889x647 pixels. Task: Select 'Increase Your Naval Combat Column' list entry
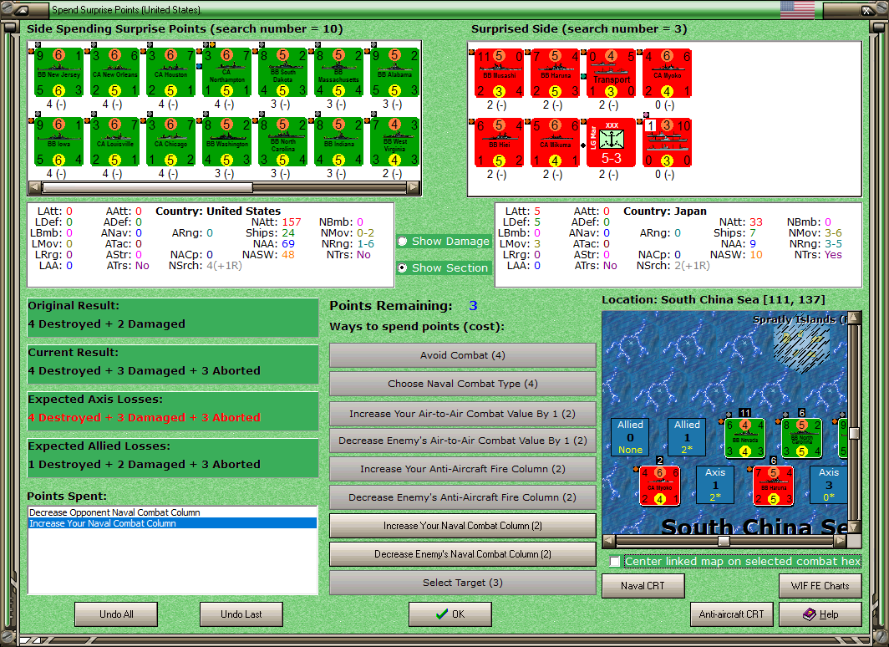(x=172, y=523)
